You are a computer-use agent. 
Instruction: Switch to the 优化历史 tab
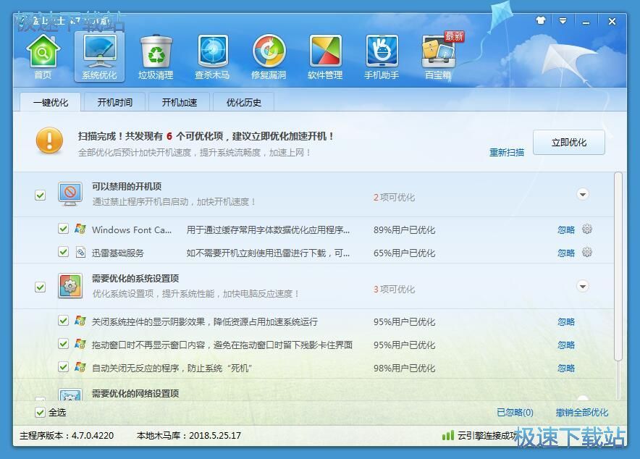pyautogui.click(x=244, y=102)
